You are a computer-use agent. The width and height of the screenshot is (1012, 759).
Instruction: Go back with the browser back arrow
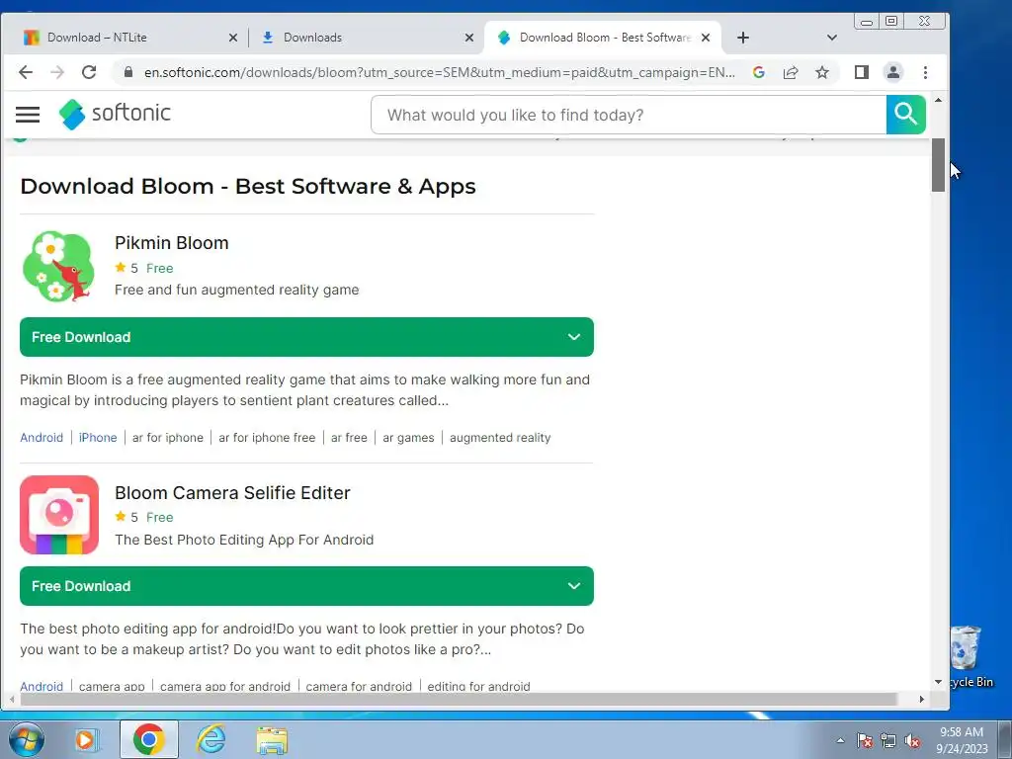25,72
